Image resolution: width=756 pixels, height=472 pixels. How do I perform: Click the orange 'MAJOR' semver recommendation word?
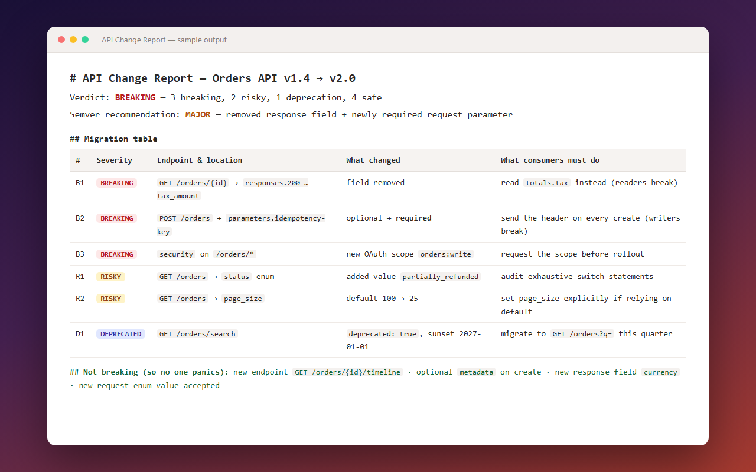[x=198, y=114]
